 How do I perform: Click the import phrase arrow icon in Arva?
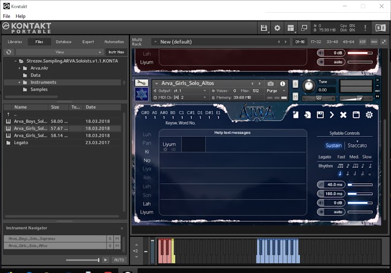308,115
